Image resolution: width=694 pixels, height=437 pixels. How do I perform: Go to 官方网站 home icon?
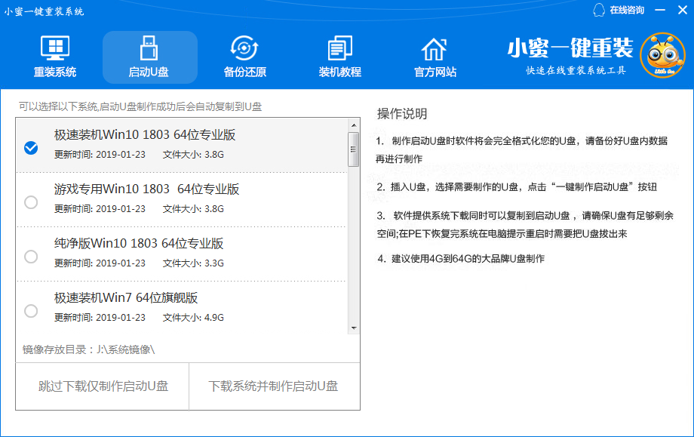point(435,50)
